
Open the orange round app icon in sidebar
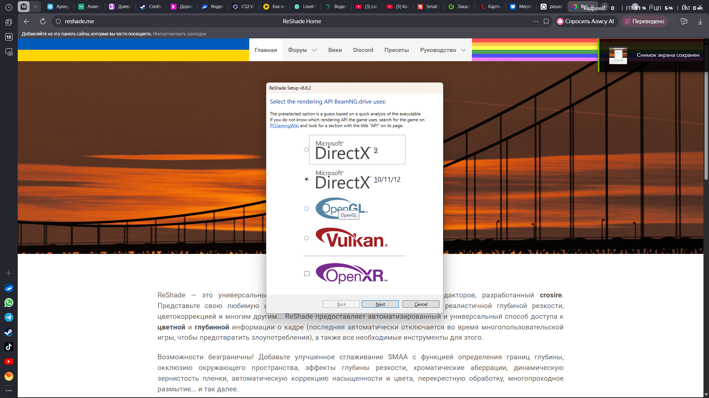(9, 376)
